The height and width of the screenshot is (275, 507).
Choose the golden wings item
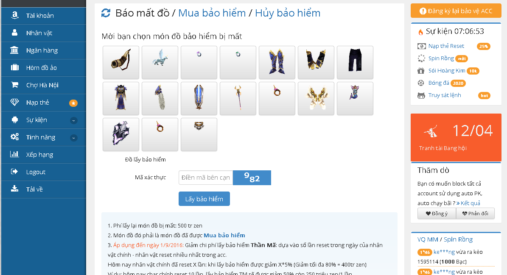(316, 98)
